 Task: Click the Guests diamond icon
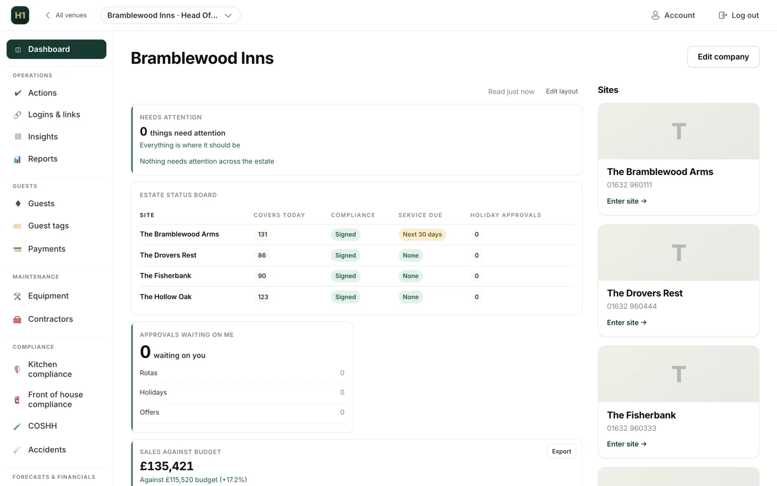18,204
